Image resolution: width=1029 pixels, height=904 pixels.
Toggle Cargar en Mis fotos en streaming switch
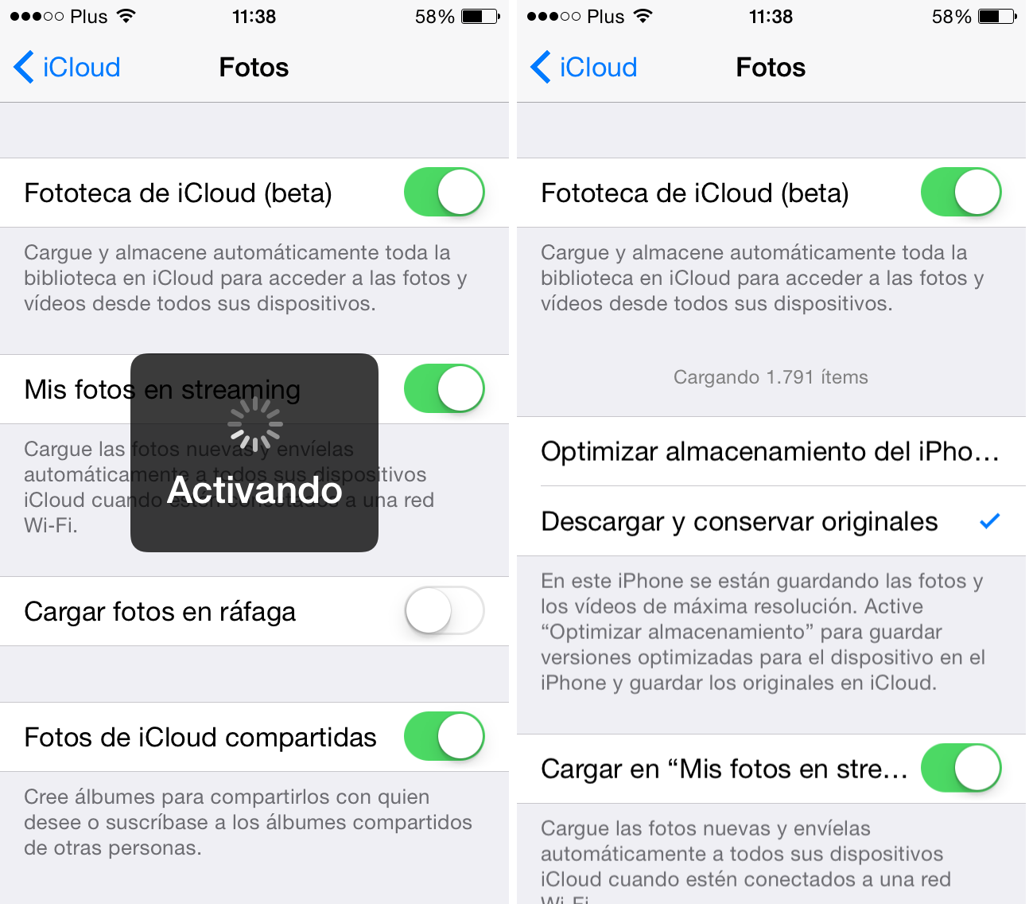pos(961,768)
